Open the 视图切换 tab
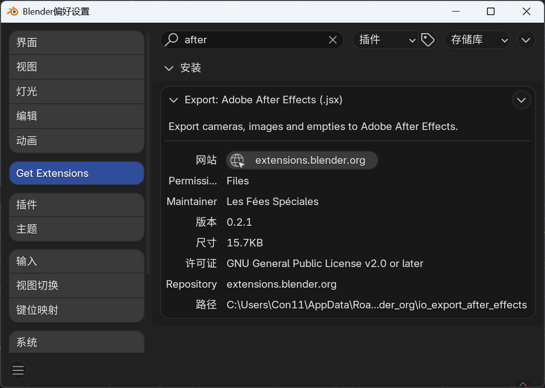 pyautogui.click(x=77, y=286)
